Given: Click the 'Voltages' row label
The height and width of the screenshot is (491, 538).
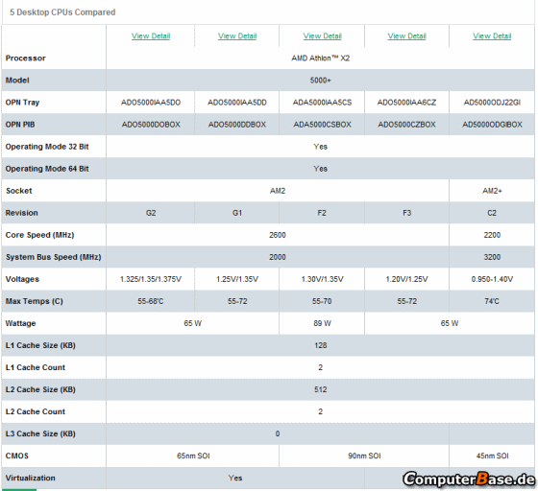Looking at the screenshot, I should (22, 279).
